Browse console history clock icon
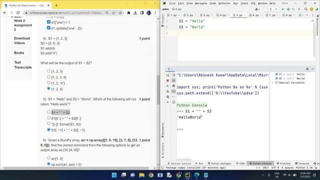The height and width of the screenshot is (180, 320). tap(173, 102)
